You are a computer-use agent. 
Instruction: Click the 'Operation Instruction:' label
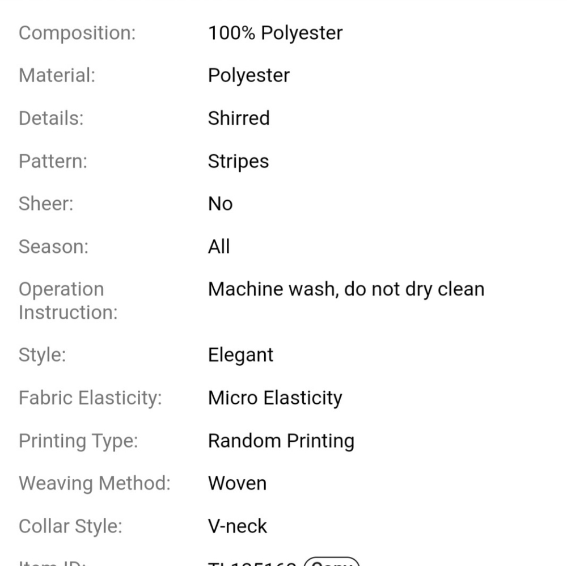click(x=67, y=301)
